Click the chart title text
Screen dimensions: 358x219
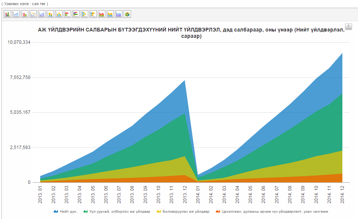pyautogui.click(x=191, y=33)
